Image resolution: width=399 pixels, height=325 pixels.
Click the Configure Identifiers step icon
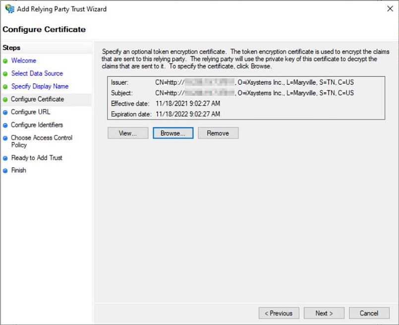coord(6,125)
